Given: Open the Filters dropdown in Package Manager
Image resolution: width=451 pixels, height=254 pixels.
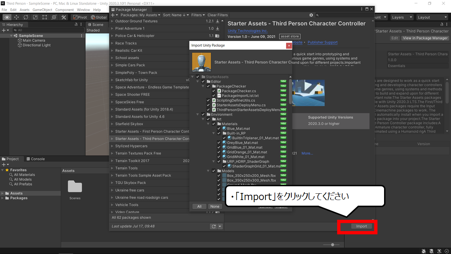Looking at the screenshot, I should (x=198, y=15).
